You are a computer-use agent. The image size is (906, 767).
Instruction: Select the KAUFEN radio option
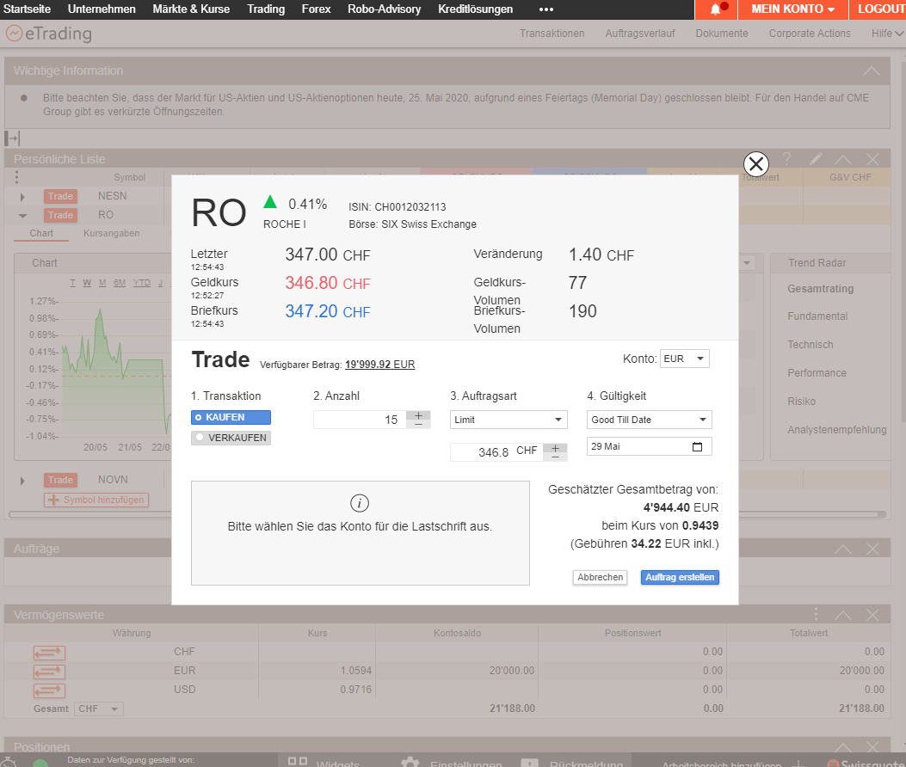231,417
